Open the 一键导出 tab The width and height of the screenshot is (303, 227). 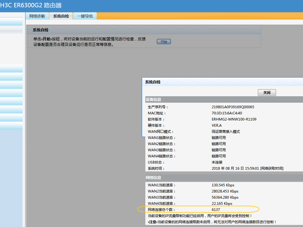[x=85, y=16]
